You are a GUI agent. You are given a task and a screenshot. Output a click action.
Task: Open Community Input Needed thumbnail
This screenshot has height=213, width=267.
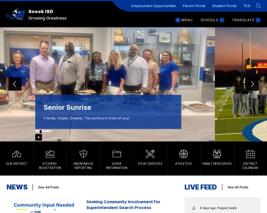(44, 205)
